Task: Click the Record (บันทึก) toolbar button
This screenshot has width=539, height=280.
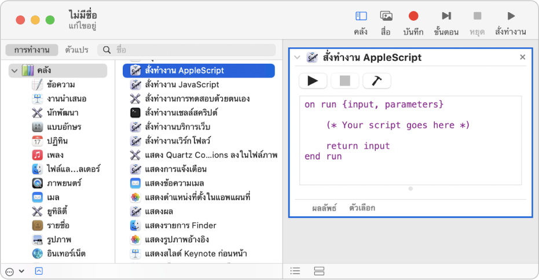Action: click(x=413, y=17)
